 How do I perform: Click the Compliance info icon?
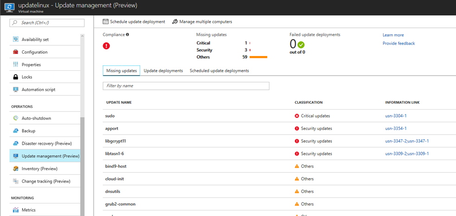pyautogui.click(x=128, y=34)
